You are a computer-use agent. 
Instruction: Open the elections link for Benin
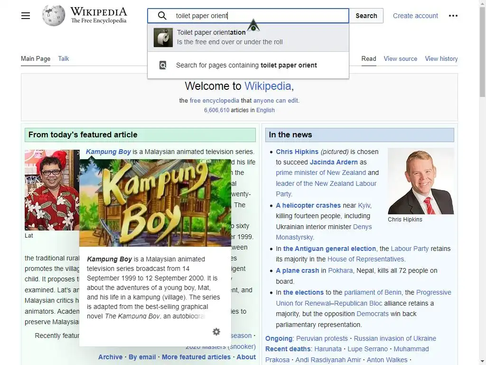pos(303,292)
